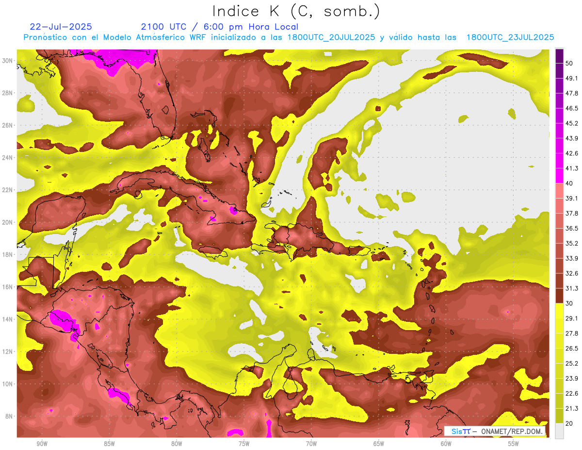The width and height of the screenshot is (582, 450).
Task: Click the '8N' latitude label
Action: click(x=9, y=417)
